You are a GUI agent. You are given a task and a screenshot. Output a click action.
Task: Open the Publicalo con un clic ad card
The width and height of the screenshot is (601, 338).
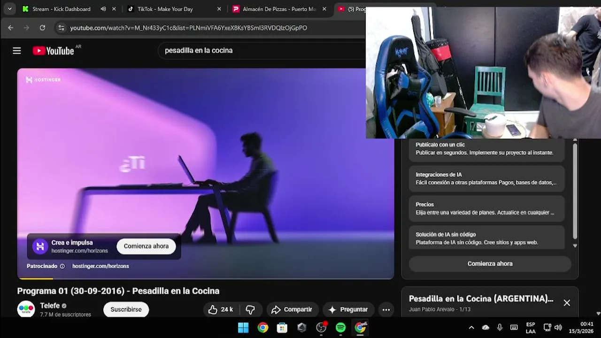(487, 149)
